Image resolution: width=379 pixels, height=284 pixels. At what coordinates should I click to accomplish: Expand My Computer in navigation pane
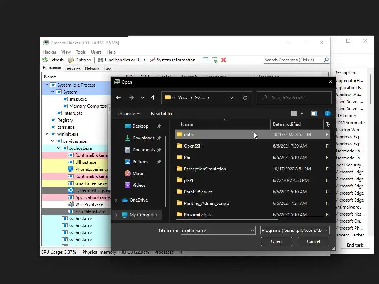tap(116, 215)
